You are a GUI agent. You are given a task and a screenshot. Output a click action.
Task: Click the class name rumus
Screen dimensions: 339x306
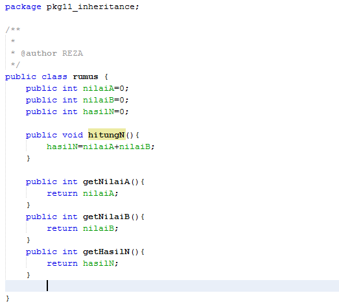[86, 76]
